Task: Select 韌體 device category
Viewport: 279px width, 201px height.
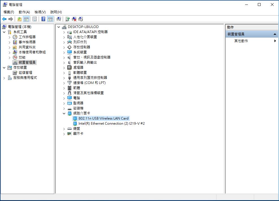Action: (x=77, y=88)
